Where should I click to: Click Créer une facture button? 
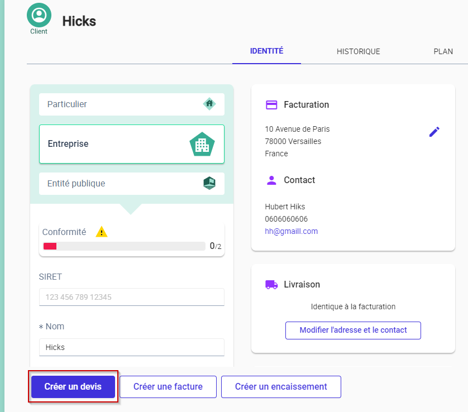[168, 386]
